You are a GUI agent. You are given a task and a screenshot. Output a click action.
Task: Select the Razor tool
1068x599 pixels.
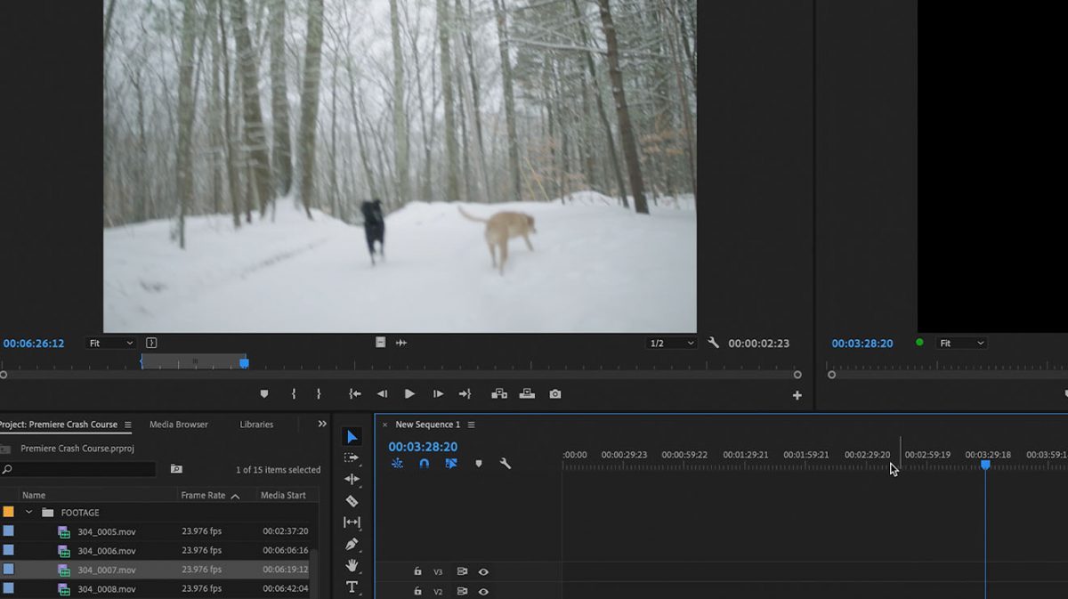click(x=352, y=501)
